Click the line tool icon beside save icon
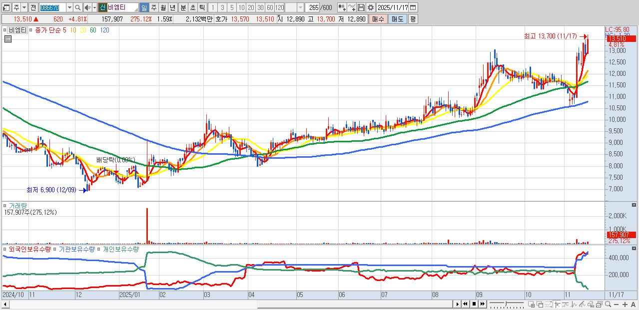Viewport: 639px width, 310px height. pyautogui.click(x=352, y=7)
